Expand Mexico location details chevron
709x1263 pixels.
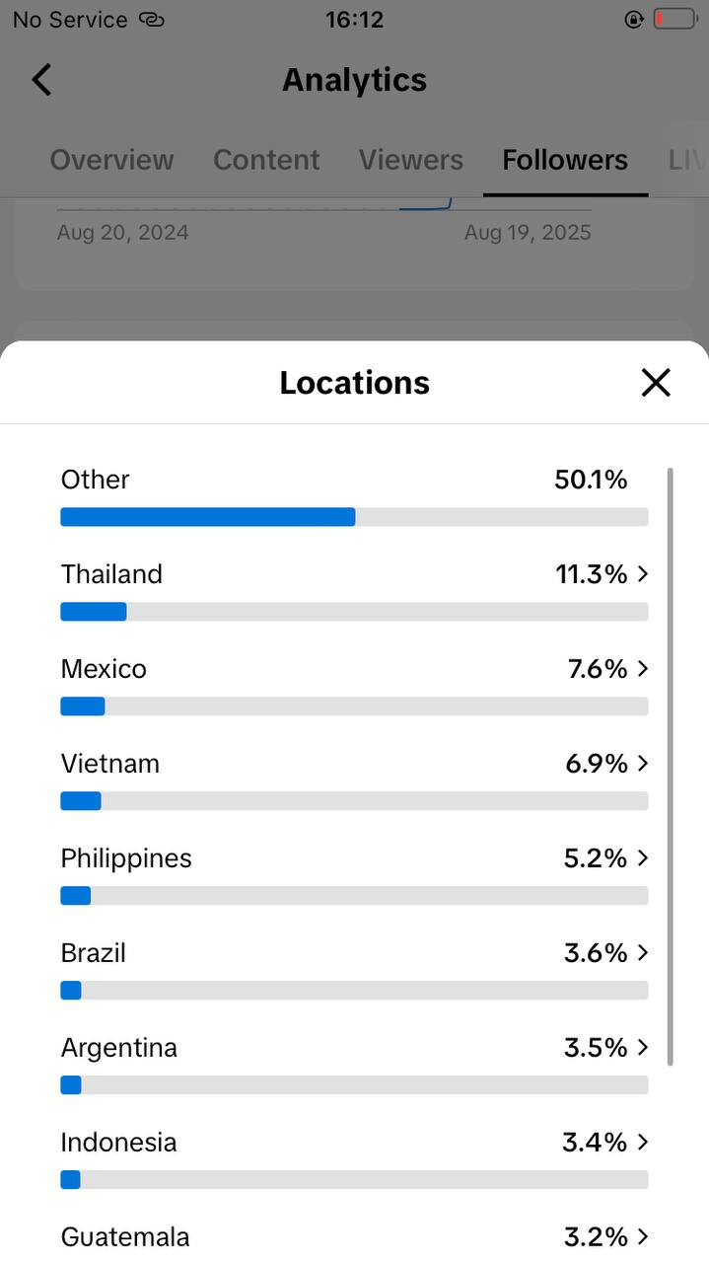[x=643, y=669]
